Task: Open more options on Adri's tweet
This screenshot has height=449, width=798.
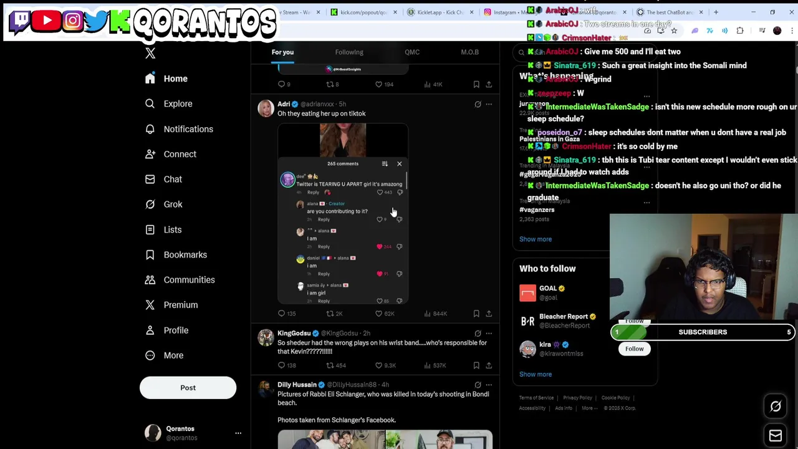Action: click(x=489, y=104)
